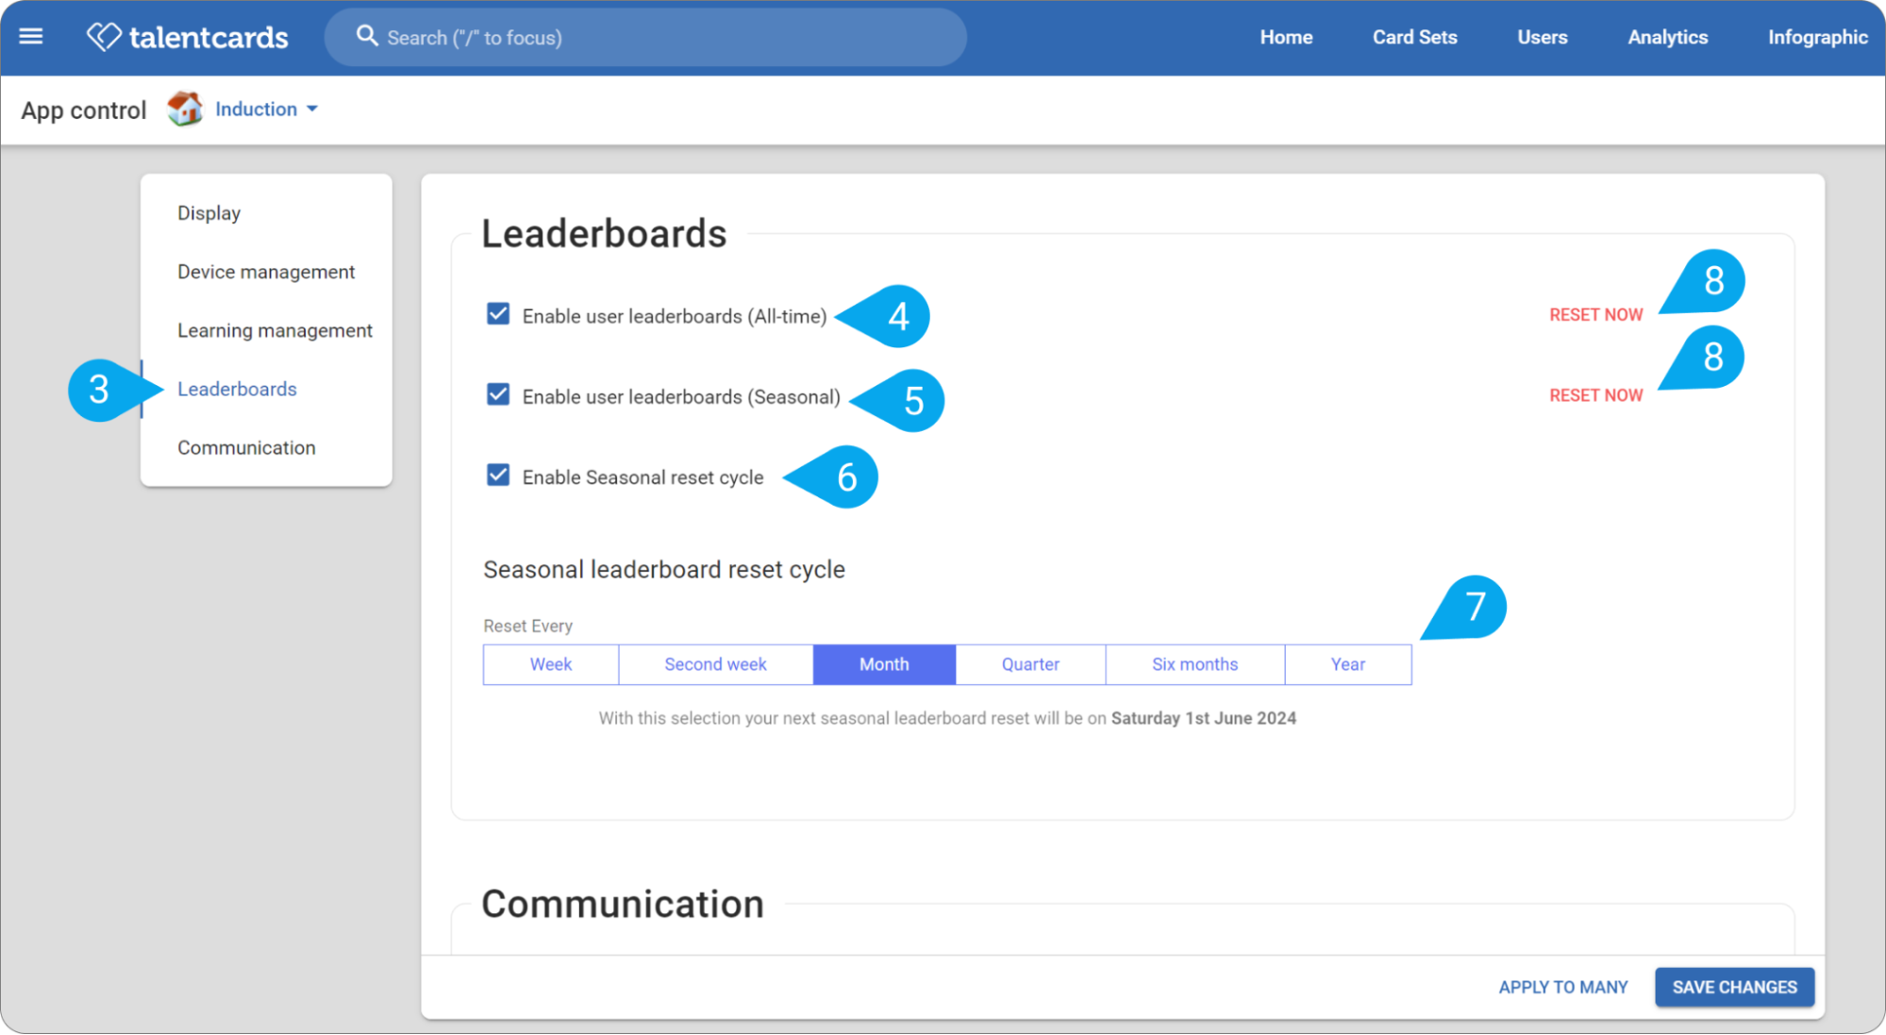Open the Analytics menu item

[x=1667, y=38]
